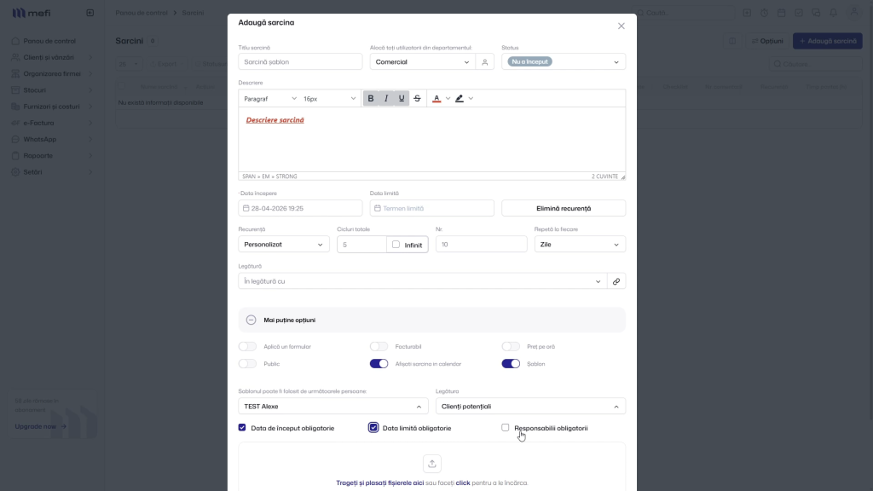This screenshot has width=873, height=491.
Task: Open text color palette arrow
Action: (448, 99)
